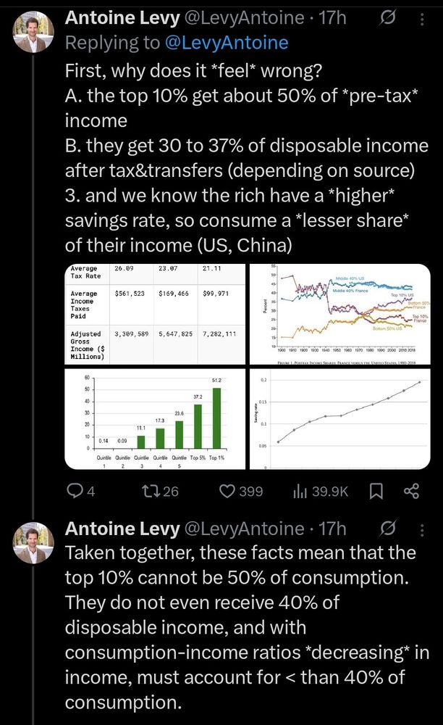The image size is (443, 725).
Task: View analytics showing 39.9K views
Action: click(320, 491)
